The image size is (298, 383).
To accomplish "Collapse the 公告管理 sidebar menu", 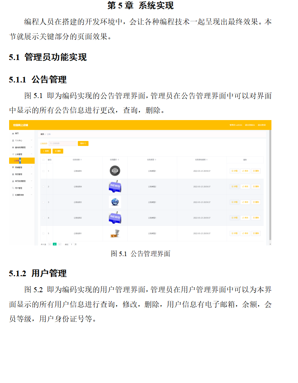I will [x=32, y=154].
